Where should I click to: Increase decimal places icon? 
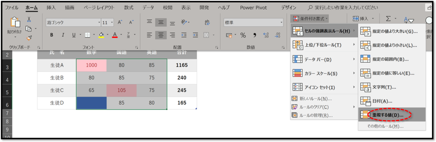[266, 35]
